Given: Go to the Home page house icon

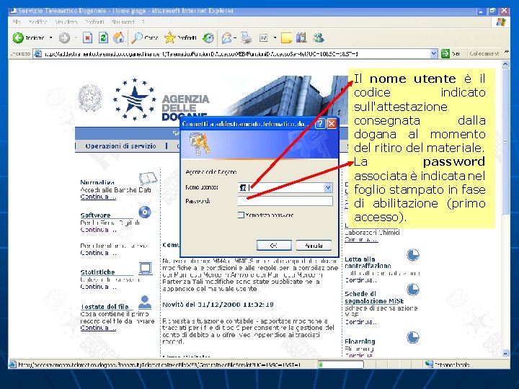Looking at the screenshot, I should (119, 37).
